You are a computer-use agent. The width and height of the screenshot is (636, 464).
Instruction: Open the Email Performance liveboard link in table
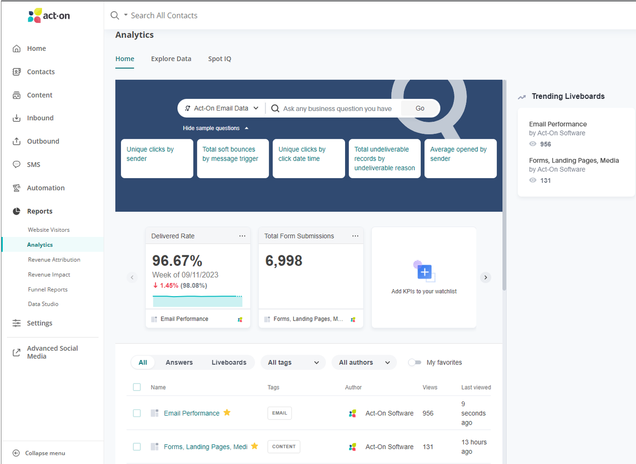pos(192,413)
